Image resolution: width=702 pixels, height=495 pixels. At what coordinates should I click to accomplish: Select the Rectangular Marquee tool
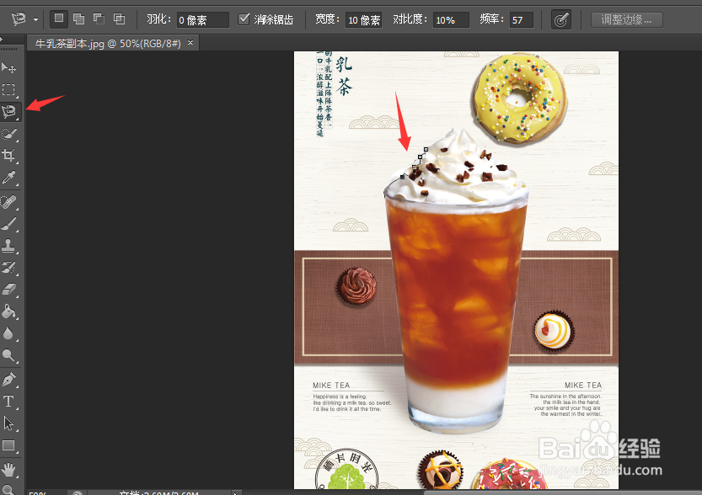click(9, 89)
